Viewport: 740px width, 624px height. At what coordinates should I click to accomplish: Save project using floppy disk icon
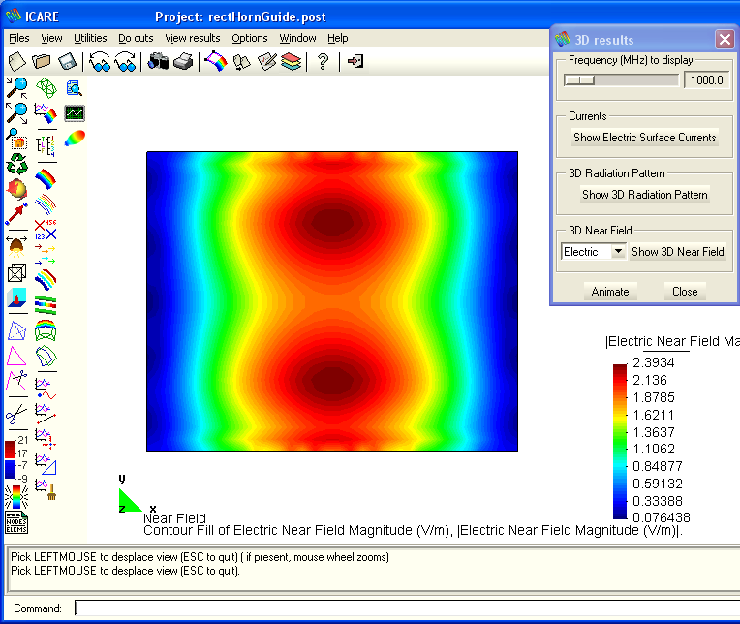67,62
